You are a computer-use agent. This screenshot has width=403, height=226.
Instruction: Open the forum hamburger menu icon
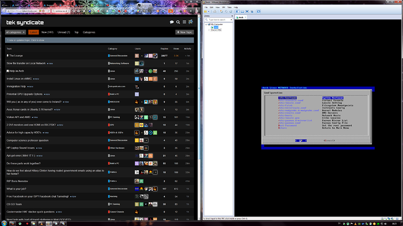click(184, 22)
